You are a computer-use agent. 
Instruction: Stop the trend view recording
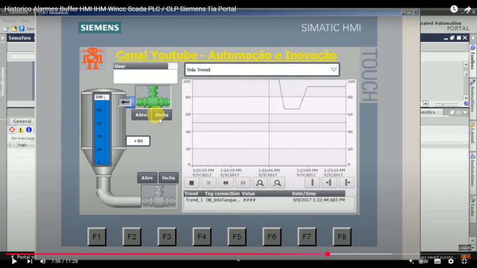[x=191, y=183]
